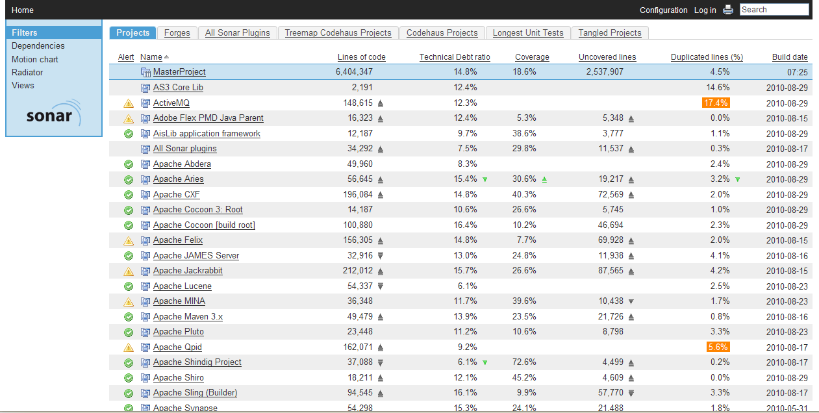This screenshot has width=819, height=413.
Task: Open the Configuration link in header
Action: (x=663, y=10)
